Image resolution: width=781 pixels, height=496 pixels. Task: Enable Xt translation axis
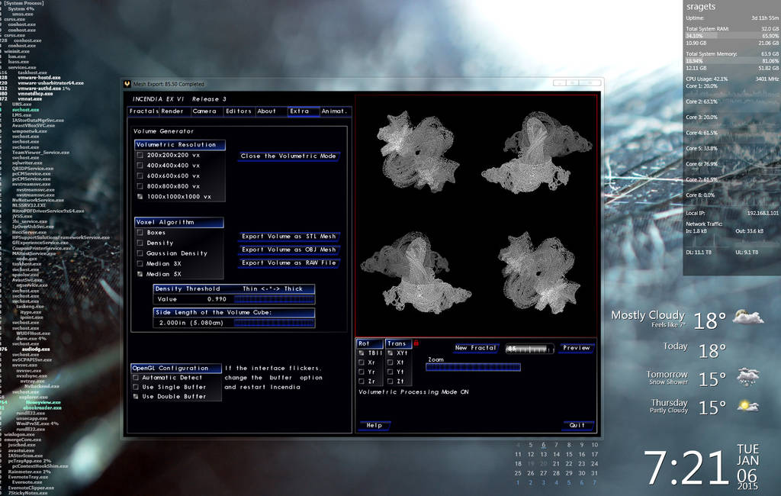click(390, 363)
